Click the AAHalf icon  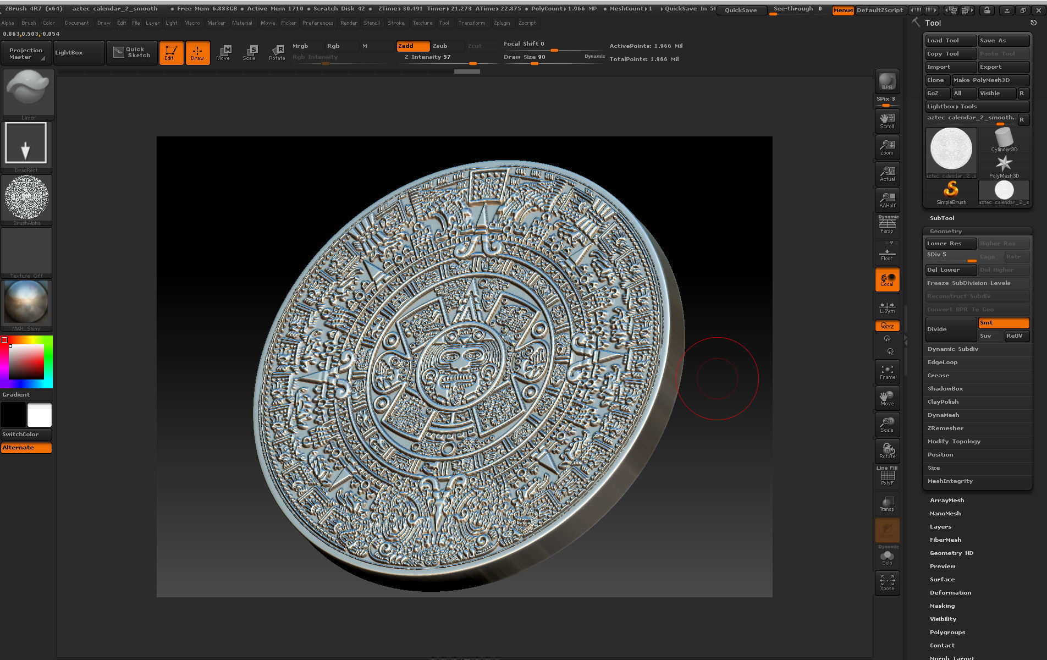pyautogui.click(x=887, y=200)
